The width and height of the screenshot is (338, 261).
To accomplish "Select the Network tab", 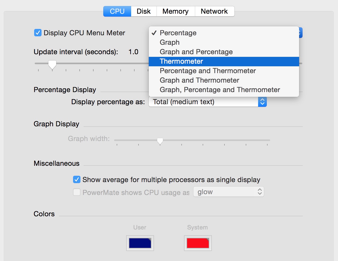I will click(x=214, y=11).
